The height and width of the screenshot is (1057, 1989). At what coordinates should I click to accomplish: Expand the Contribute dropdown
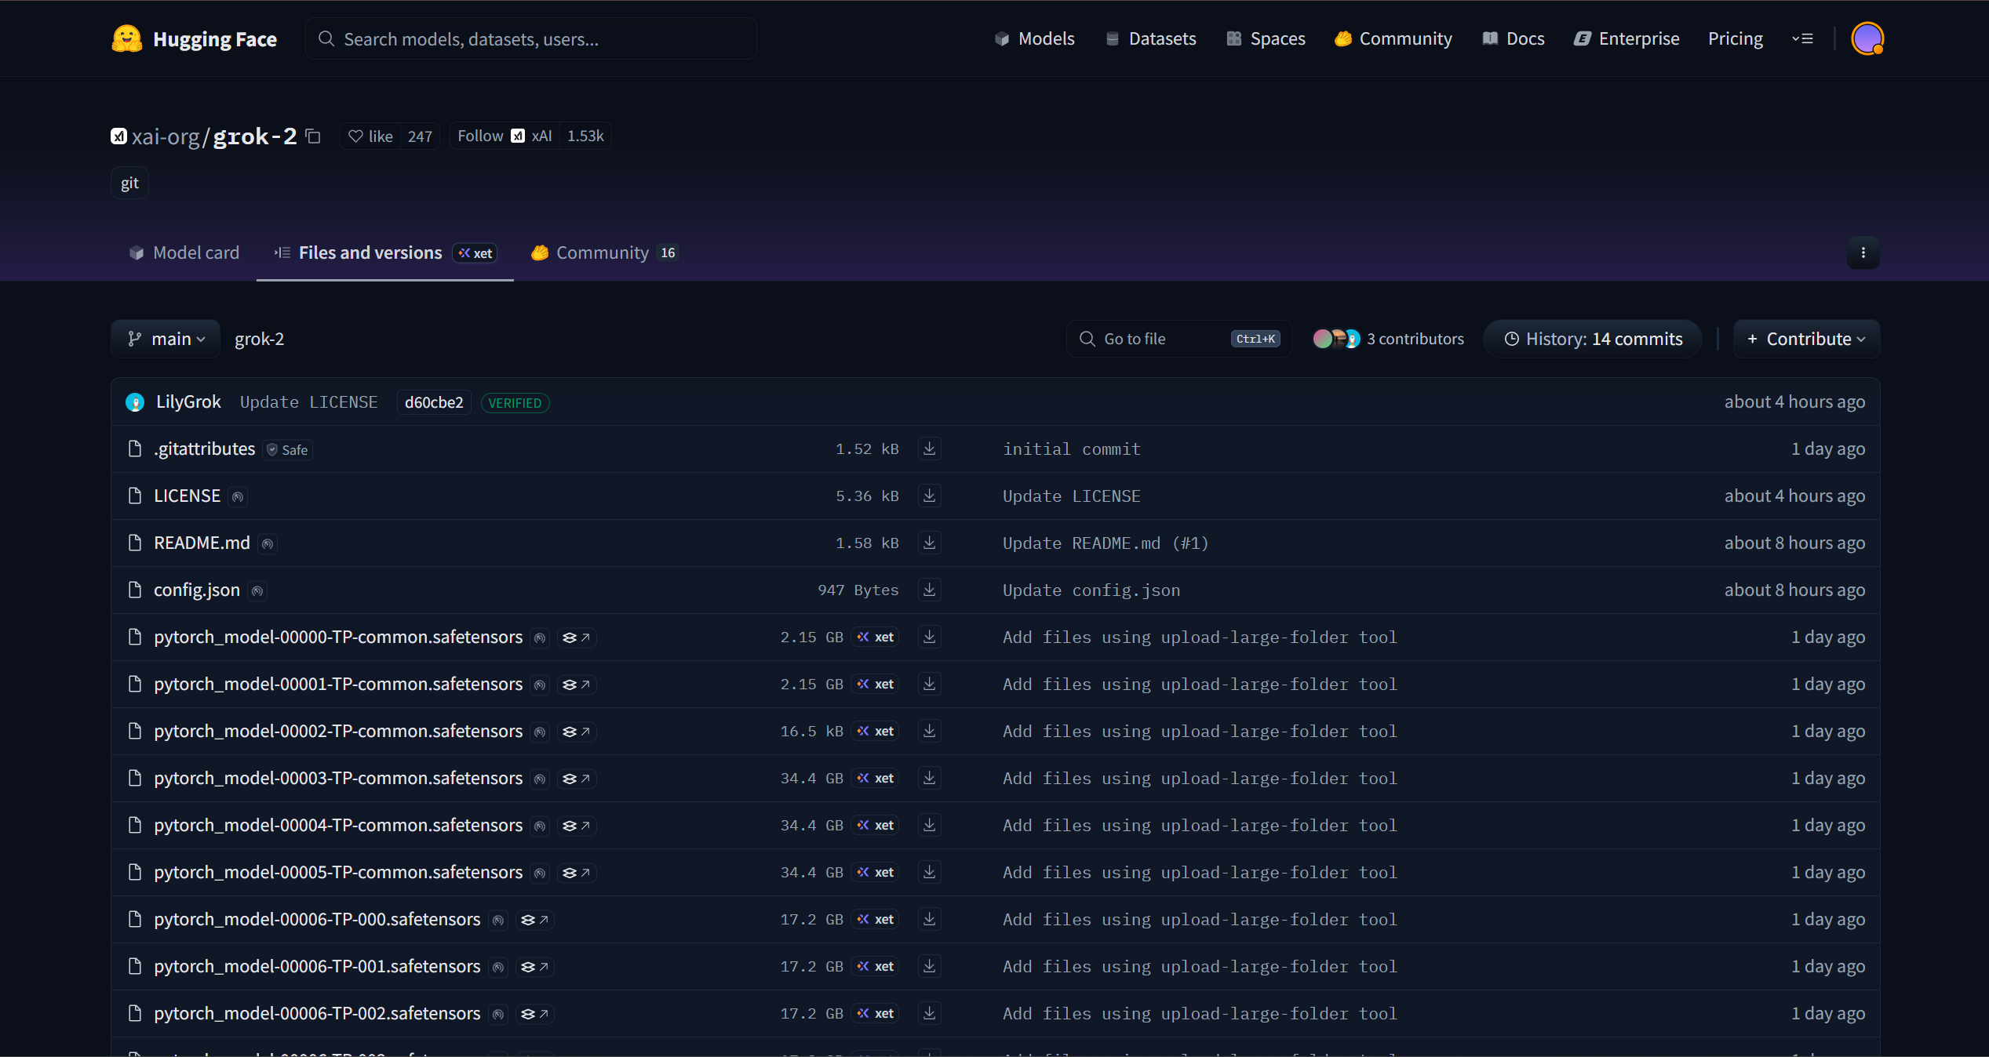coord(1806,339)
